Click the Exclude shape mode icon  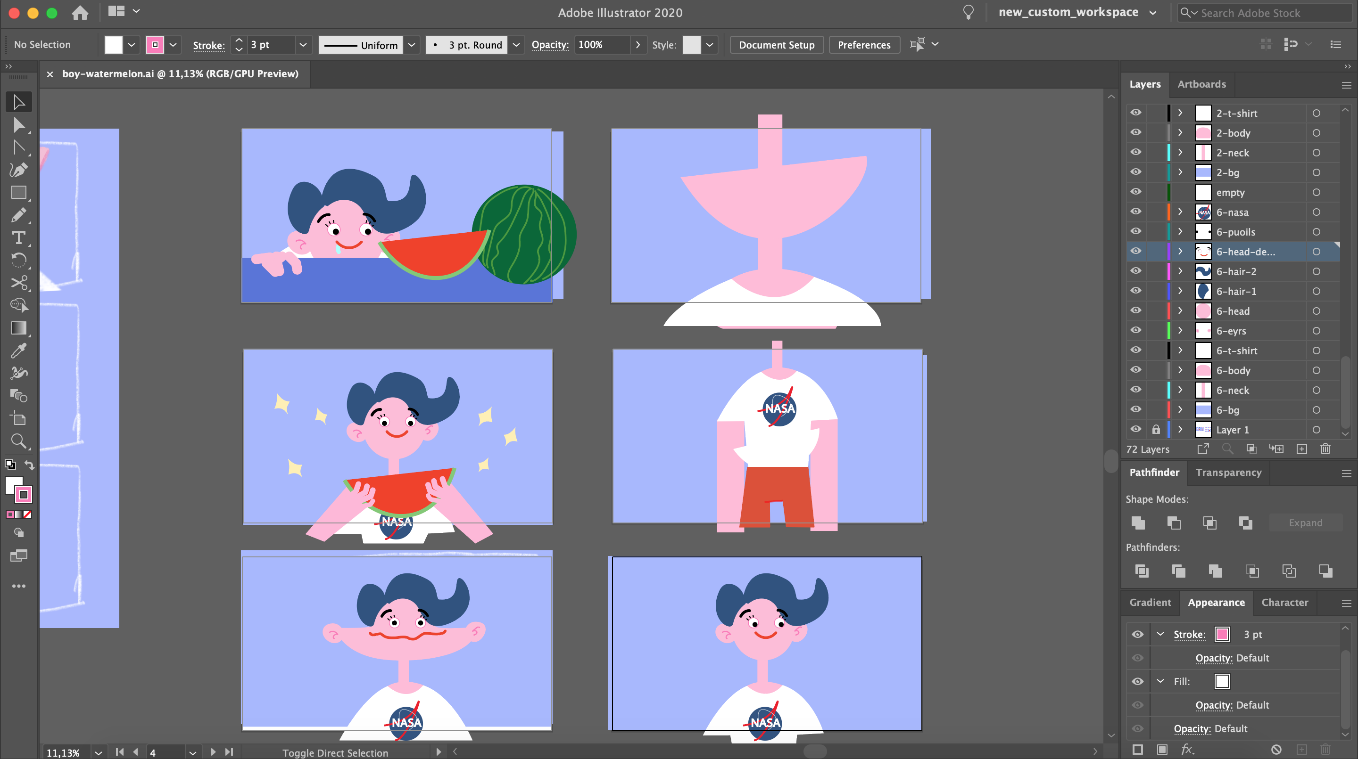[x=1245, y=522]
